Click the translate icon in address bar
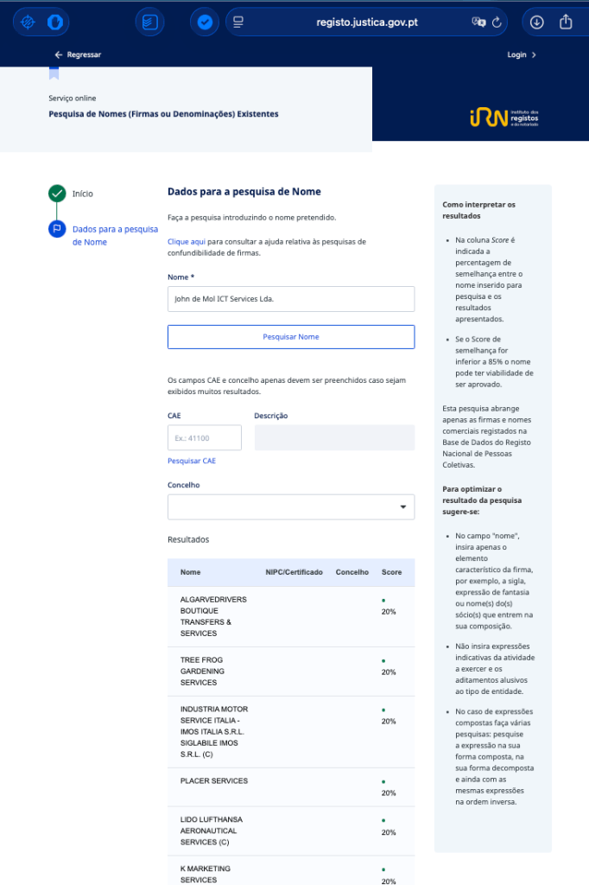The width and height of the screenshot is (589, 885). (x=478, y=22)
